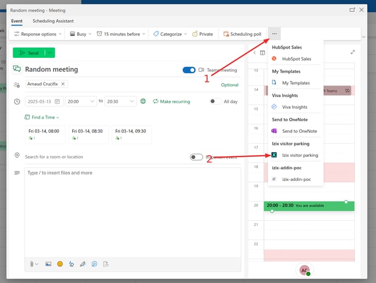Click the attach file paperclip icon
This screenshot has height=283, width=376.
[32, 264]
